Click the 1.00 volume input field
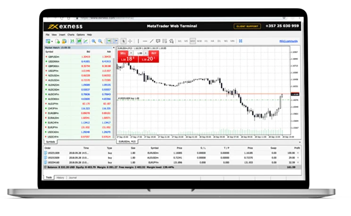 click(139, 53)
